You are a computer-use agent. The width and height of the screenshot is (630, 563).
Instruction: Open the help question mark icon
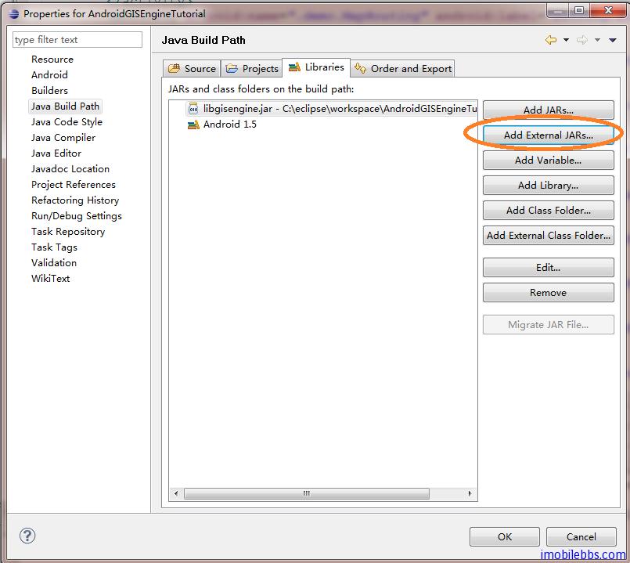point(27,536)
